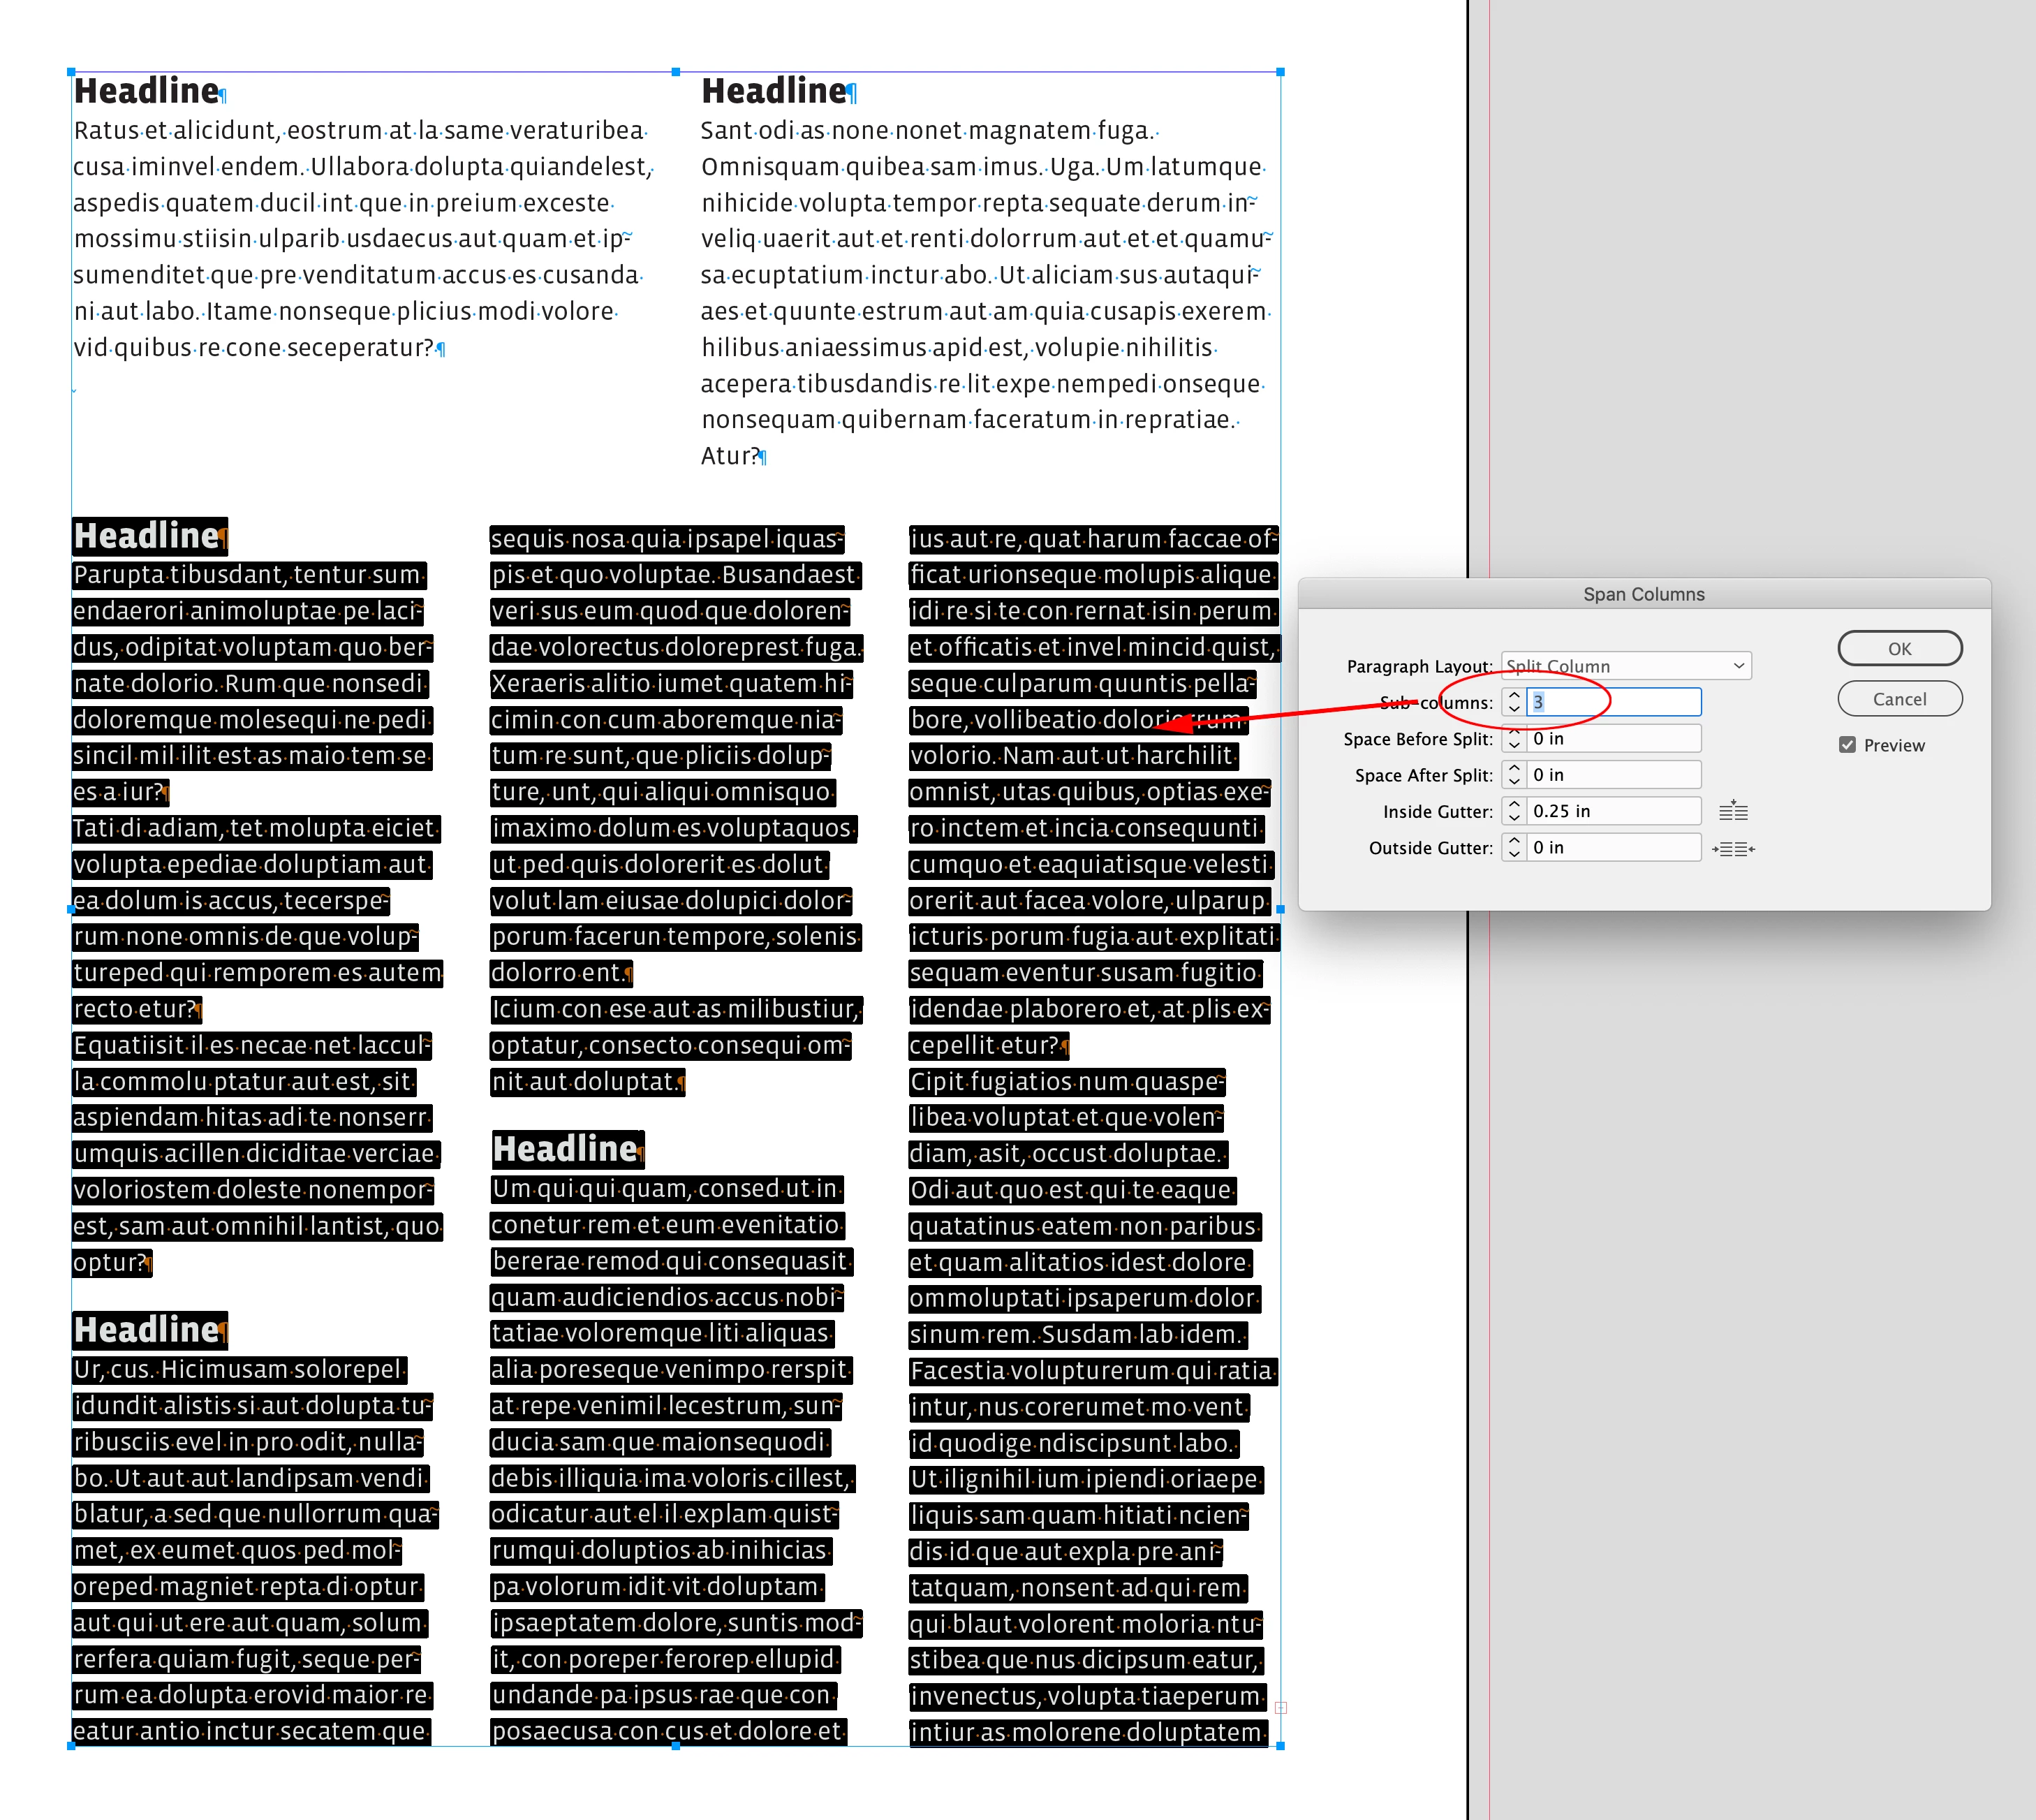Click the text frame out port

[1281, 1708]
